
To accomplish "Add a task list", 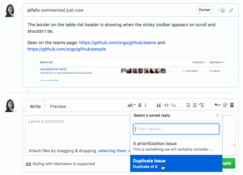I will [x=201, y=105].
